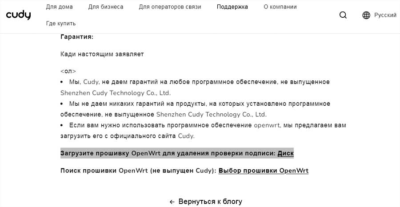Click the text загрузить его с официального сайта Cudy

127,136
